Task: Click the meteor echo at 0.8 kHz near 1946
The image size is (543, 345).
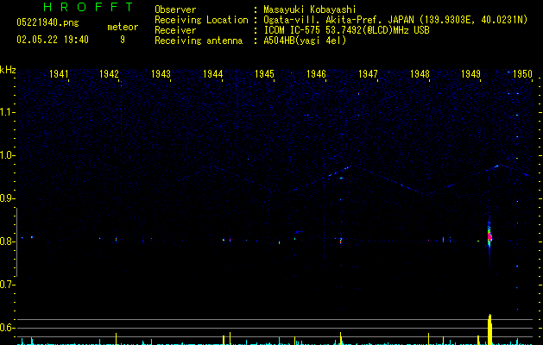Action: 341,240
